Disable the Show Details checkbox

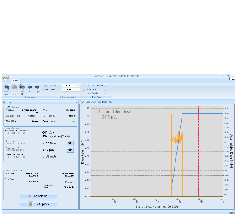[105, 93]
